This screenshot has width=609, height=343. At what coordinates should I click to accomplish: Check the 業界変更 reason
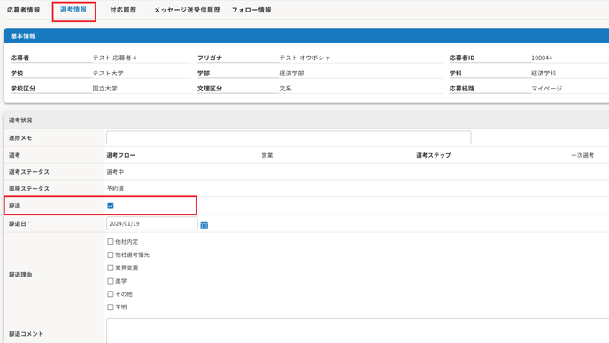tap(111, 268)
